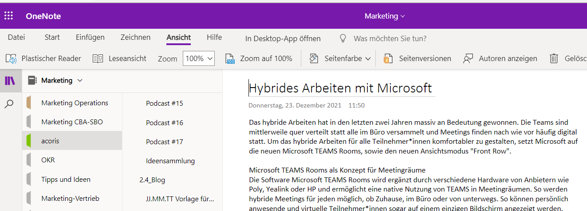Image resolution: width=587 pixels, height=211 pixels.
Task: Click the Leseansicht book icon
Action: click(98, 58)
